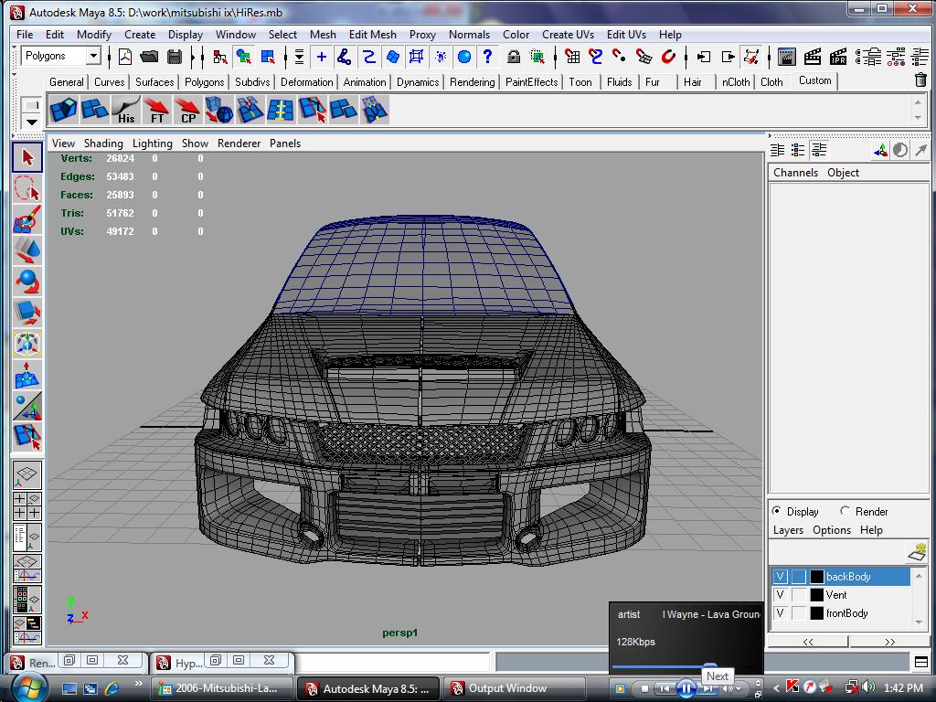The width and height of the screenshot is (936, 702).
Task: Click the shelf scroll up arrow
Action: point(918,102)
